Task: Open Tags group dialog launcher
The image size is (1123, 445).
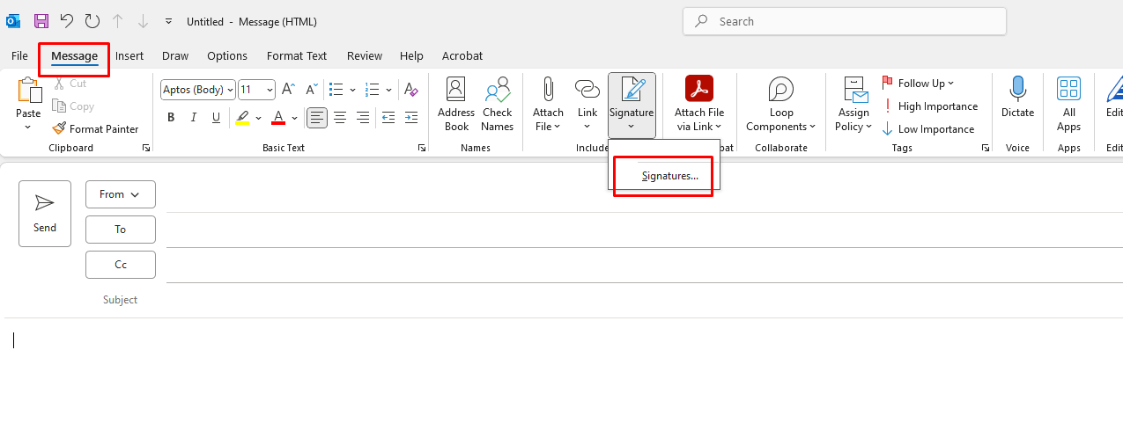Action: pyautogui.click(x=985, y=149)
